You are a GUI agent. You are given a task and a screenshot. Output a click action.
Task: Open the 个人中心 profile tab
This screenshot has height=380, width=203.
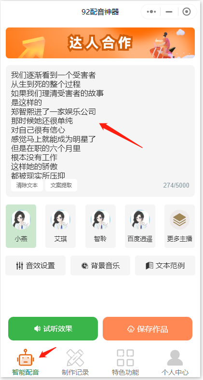(175, 362)
